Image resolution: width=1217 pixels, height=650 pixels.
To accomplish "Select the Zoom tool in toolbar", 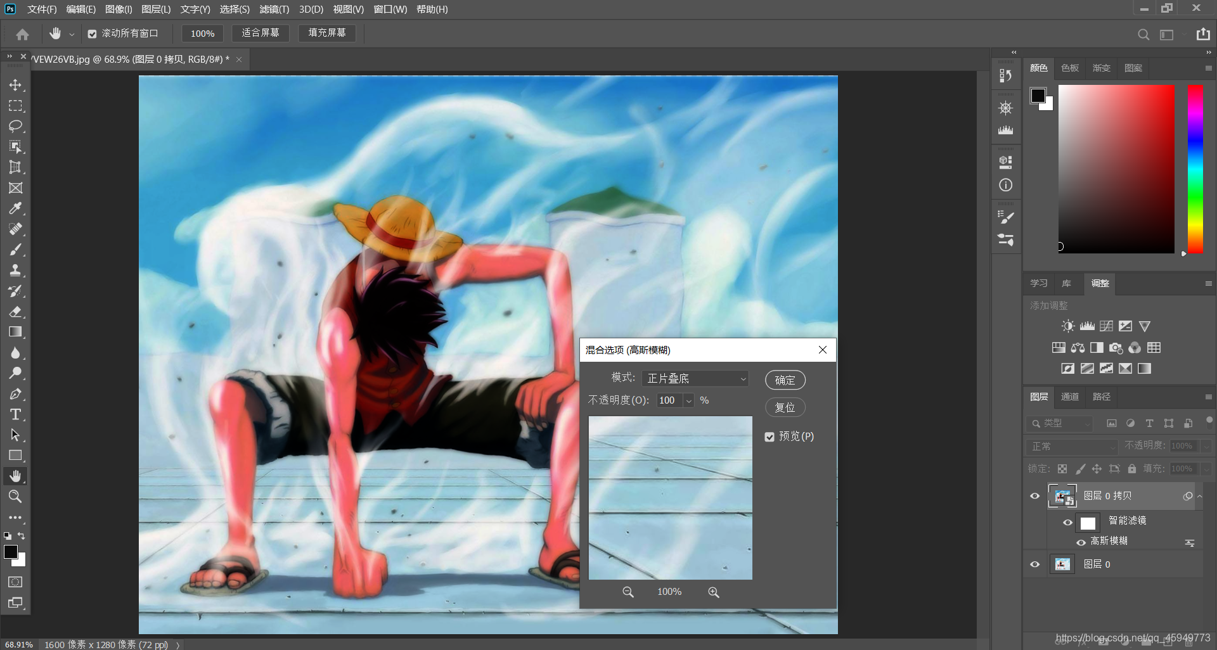I will [15, 497].
